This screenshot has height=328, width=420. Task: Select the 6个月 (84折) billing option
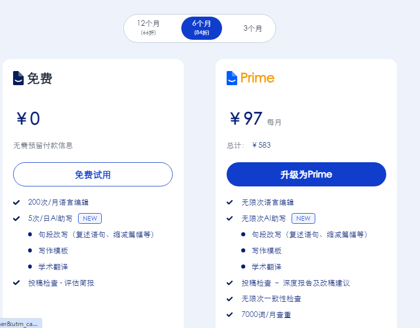click(x=201, y=28)
